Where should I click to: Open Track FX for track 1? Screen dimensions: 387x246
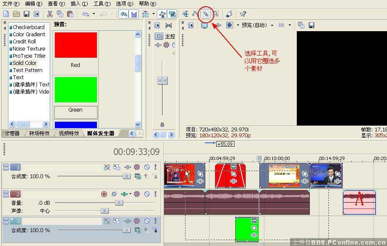pyautogui.click(x=137, y=167)
